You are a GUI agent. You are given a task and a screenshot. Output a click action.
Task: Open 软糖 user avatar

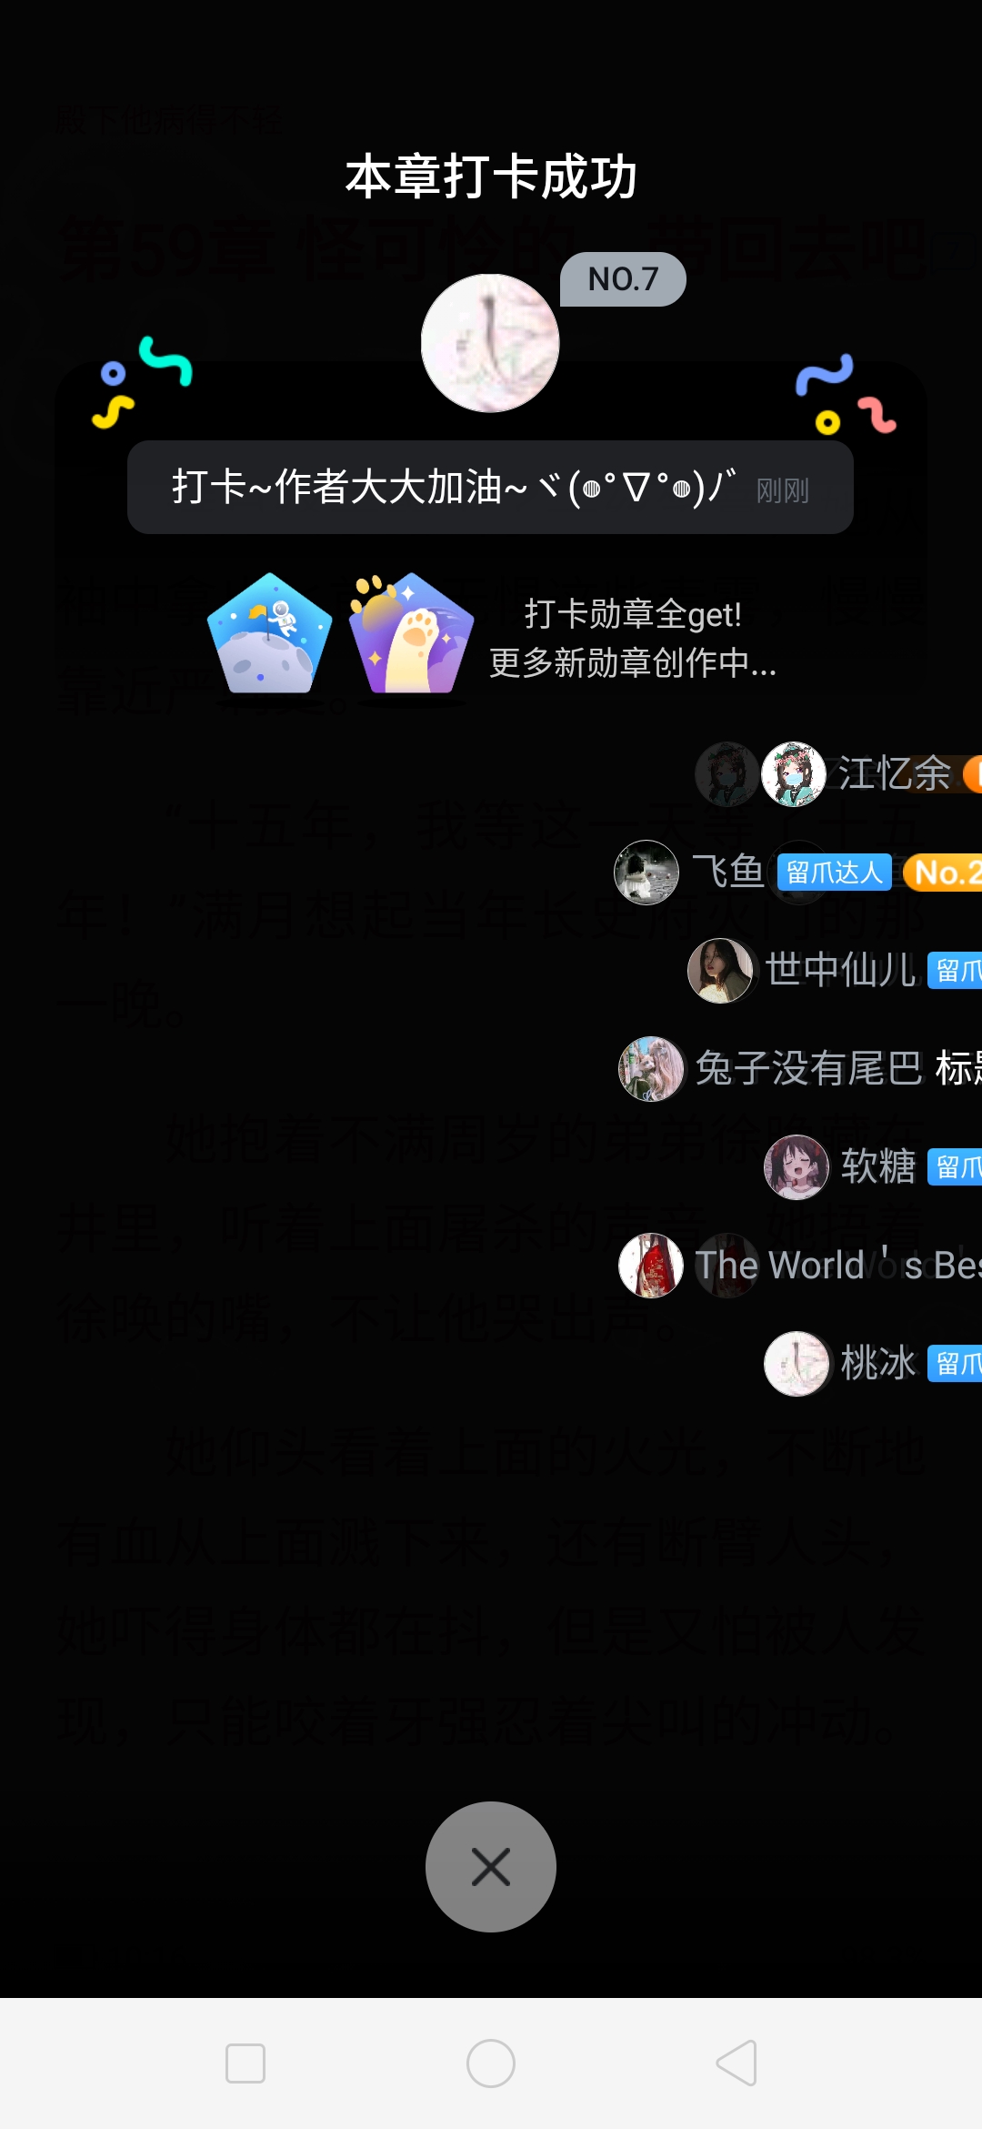(x=797, y=1167)
